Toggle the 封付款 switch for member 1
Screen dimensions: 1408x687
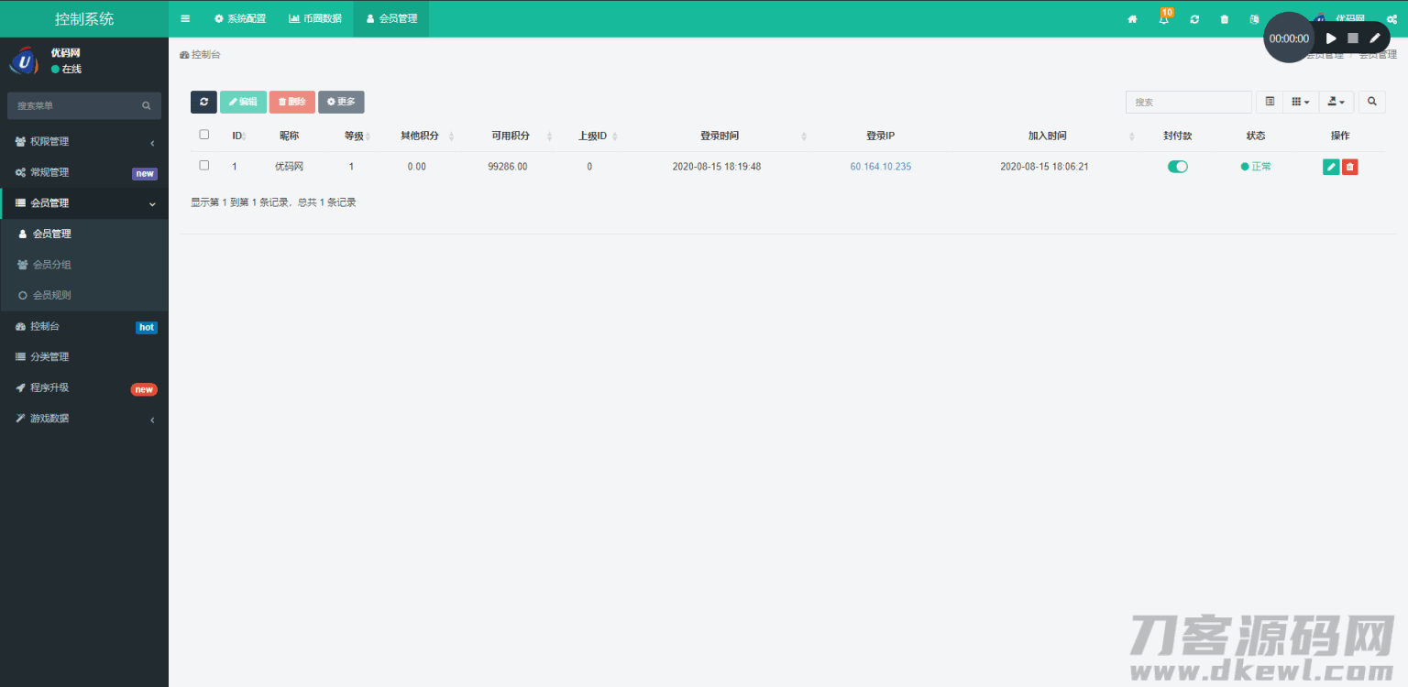pos(1177,167)
